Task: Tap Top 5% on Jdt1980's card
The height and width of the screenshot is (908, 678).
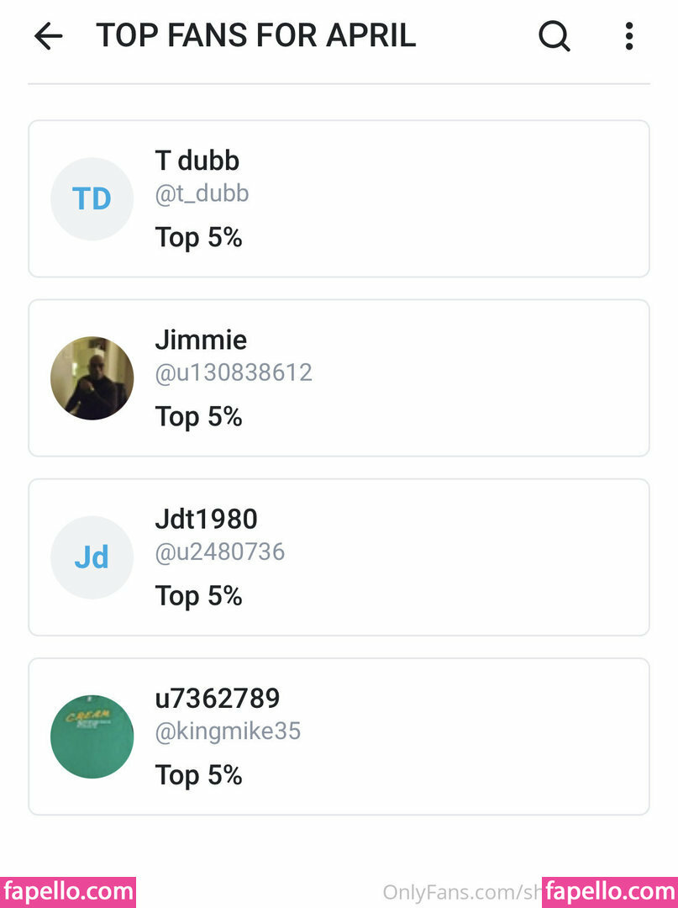Action: (198, 596)
